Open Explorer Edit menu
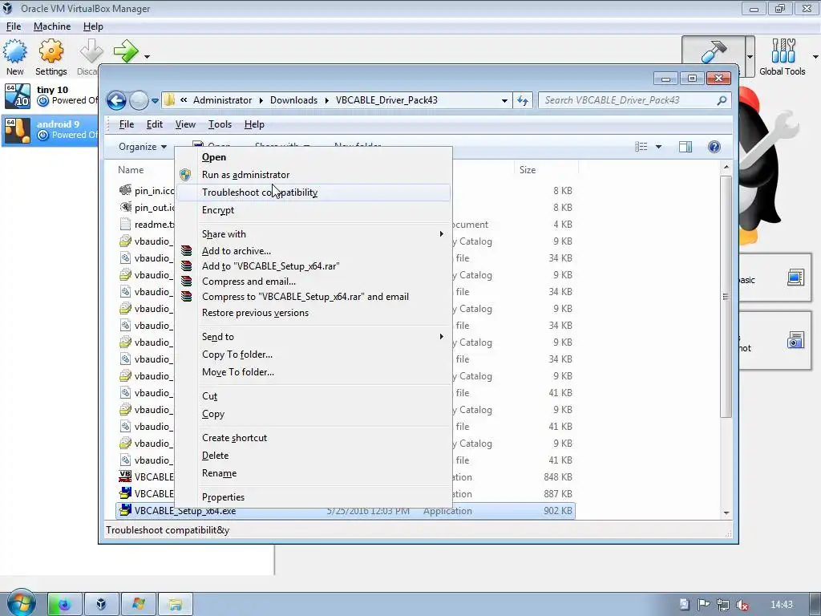The height and width of the screenshot is (616, 821). pos(155,124)
